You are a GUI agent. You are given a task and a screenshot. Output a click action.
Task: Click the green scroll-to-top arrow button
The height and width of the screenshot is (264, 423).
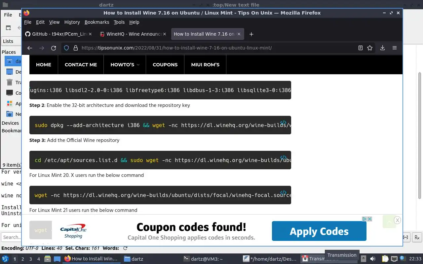[389, 222]
